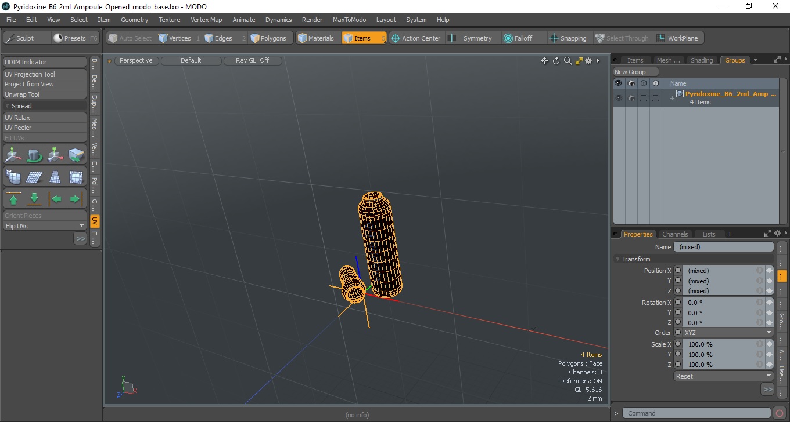This screenshot has width=790, height=422.
Task: Toggle Scale X keyframe circle
Action: (678, 344)
